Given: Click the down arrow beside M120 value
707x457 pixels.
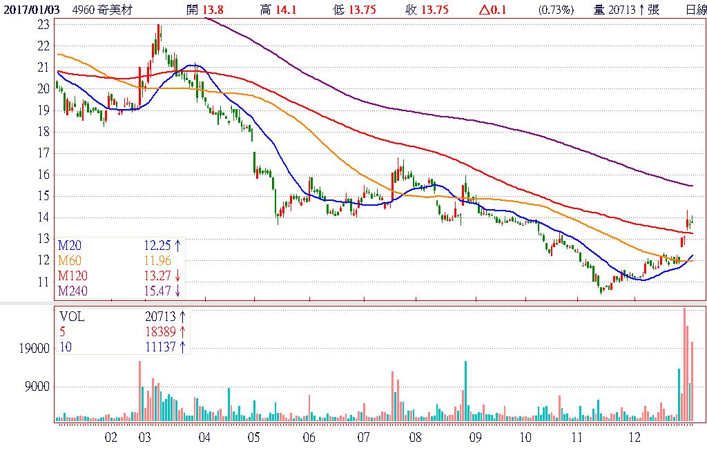Looking at the screenshot, I should pyautogui.click(x=177, y=275).
